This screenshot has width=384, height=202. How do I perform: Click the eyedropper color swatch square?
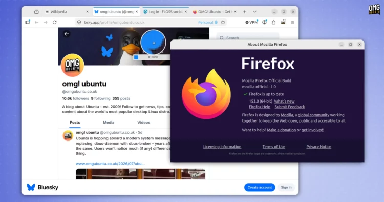[x=136, y=57]
